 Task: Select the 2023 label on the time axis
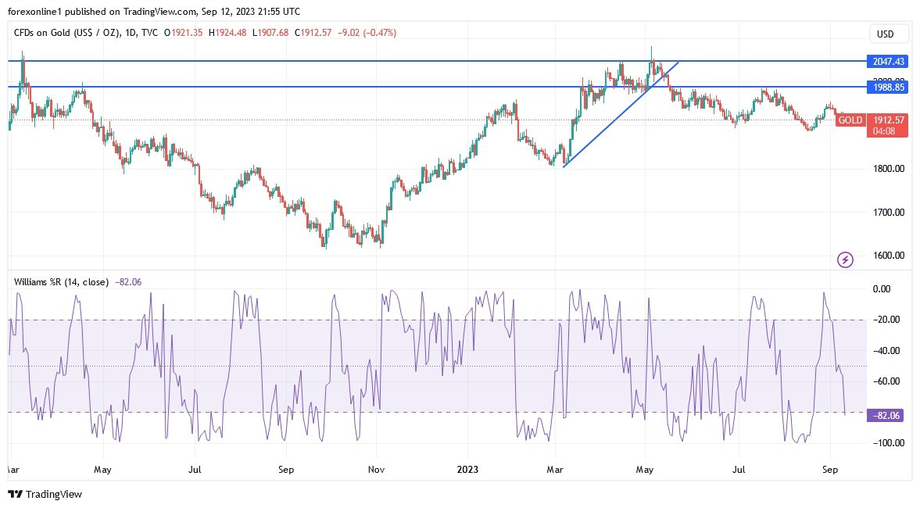467,470
